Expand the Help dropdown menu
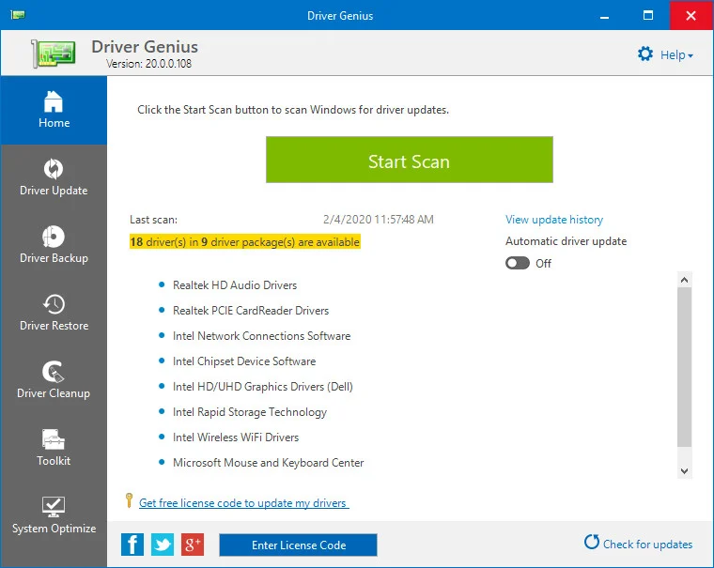 coord(666,54)
